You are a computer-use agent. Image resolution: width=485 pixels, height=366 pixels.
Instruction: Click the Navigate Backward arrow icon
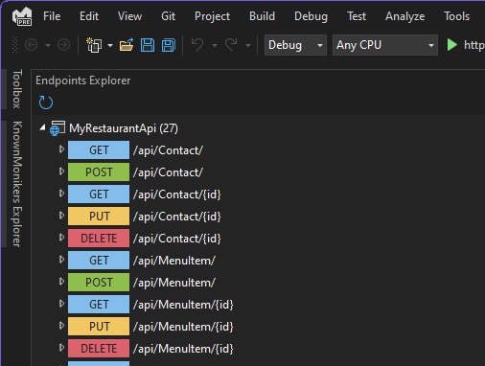click(x=32, y=45)
